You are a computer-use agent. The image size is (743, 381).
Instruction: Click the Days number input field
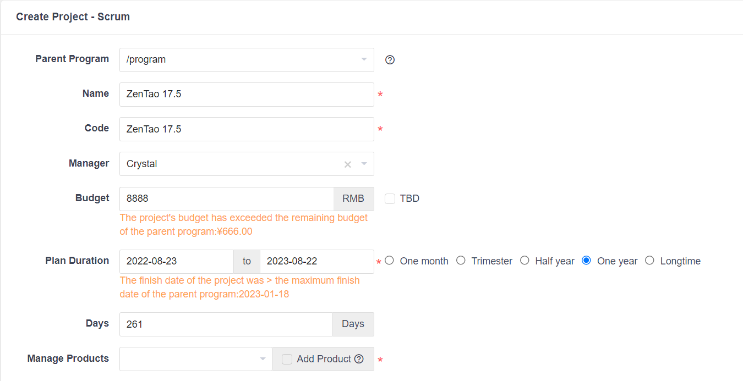[x=226, y=324]
